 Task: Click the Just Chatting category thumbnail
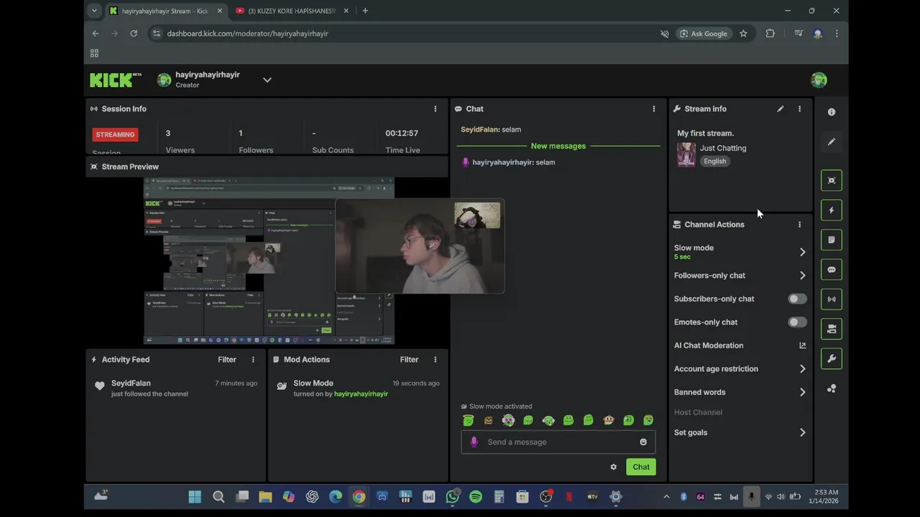point(686,154)
